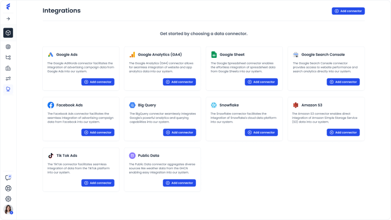Open the bar chart sidebar icon

coord(8,68)
